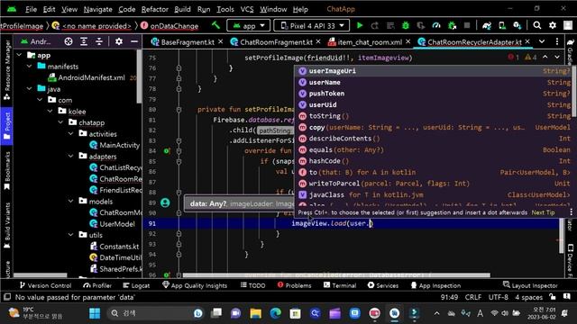Show hidden editor tabs dropdown arrow
Screen dimensions: 577x324
pyautogui.click(x=542, y=41)
